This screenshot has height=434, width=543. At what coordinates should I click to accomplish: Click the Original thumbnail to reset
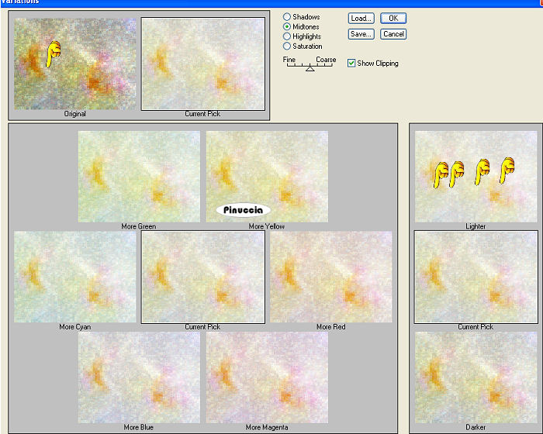pyautogui.click(x=74, y=64)
